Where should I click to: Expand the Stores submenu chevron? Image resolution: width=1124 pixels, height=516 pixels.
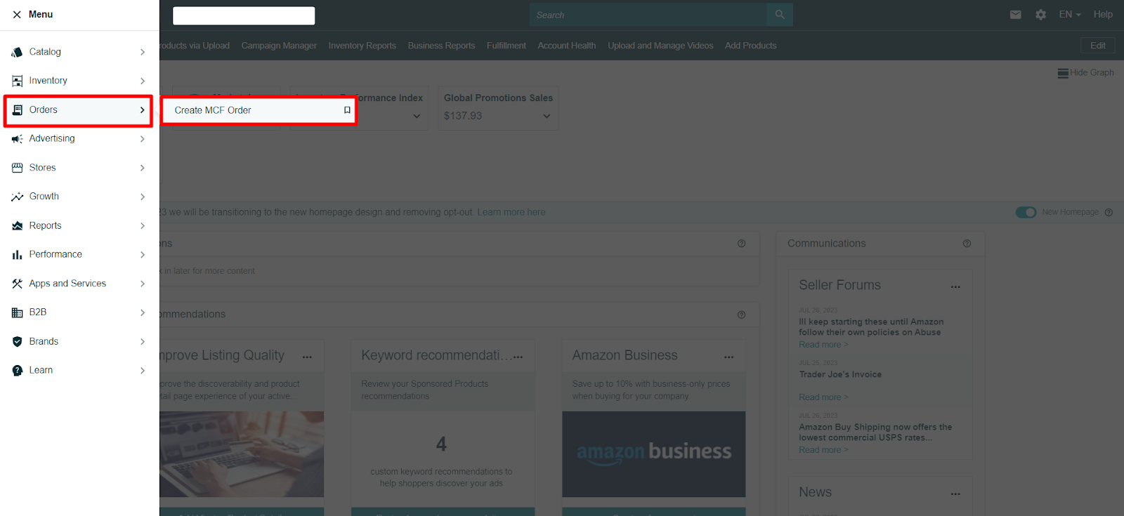143,168
